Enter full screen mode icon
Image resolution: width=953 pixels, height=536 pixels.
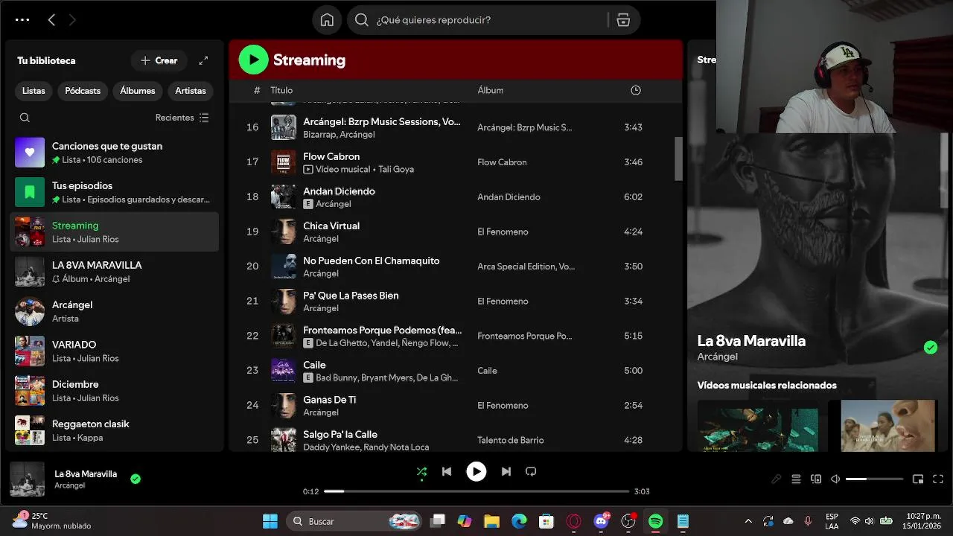[x=938, y=479]
